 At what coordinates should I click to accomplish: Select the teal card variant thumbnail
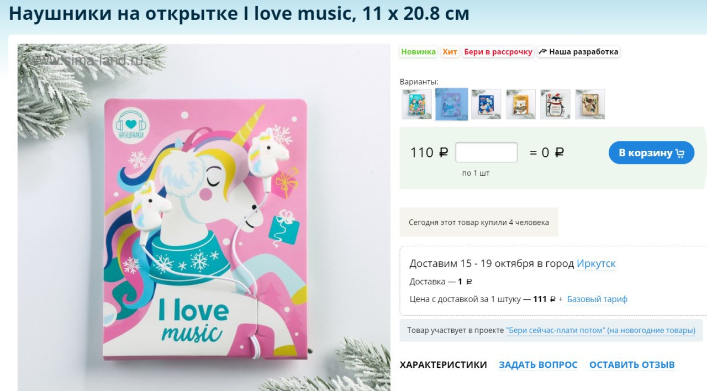click(416, 104)
